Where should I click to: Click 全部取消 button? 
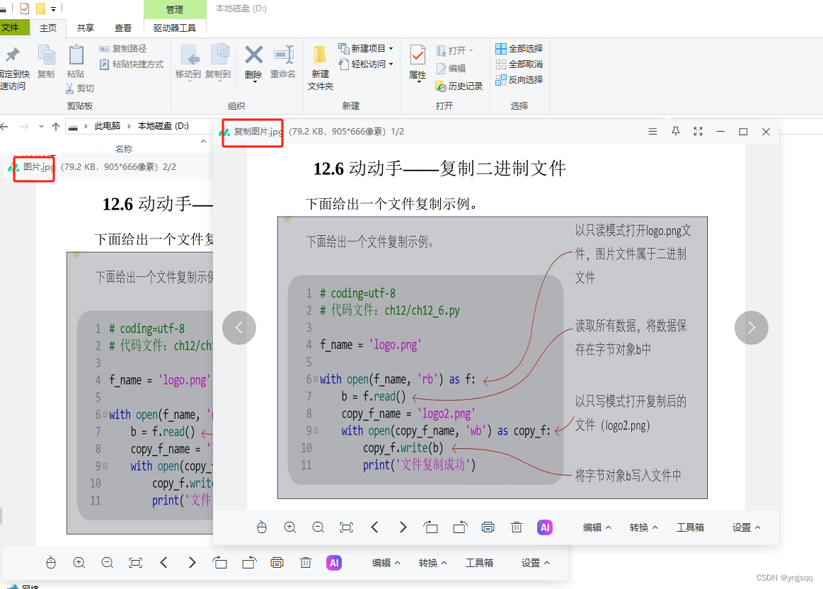(x=519, y=64)
